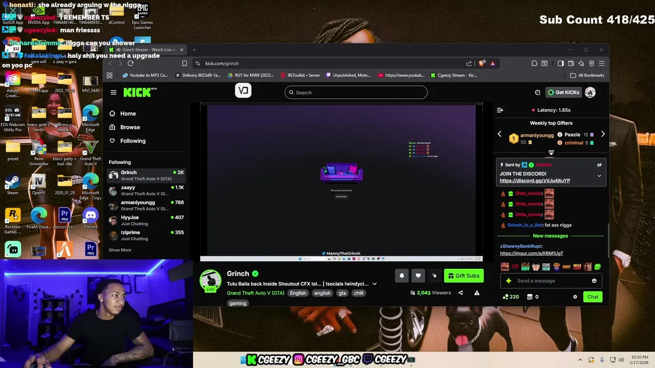Mute the Grinch Stream browser tab

[118, 50]
